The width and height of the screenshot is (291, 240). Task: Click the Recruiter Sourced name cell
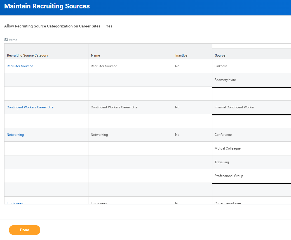pyautogui.click(x=130, y=66)
